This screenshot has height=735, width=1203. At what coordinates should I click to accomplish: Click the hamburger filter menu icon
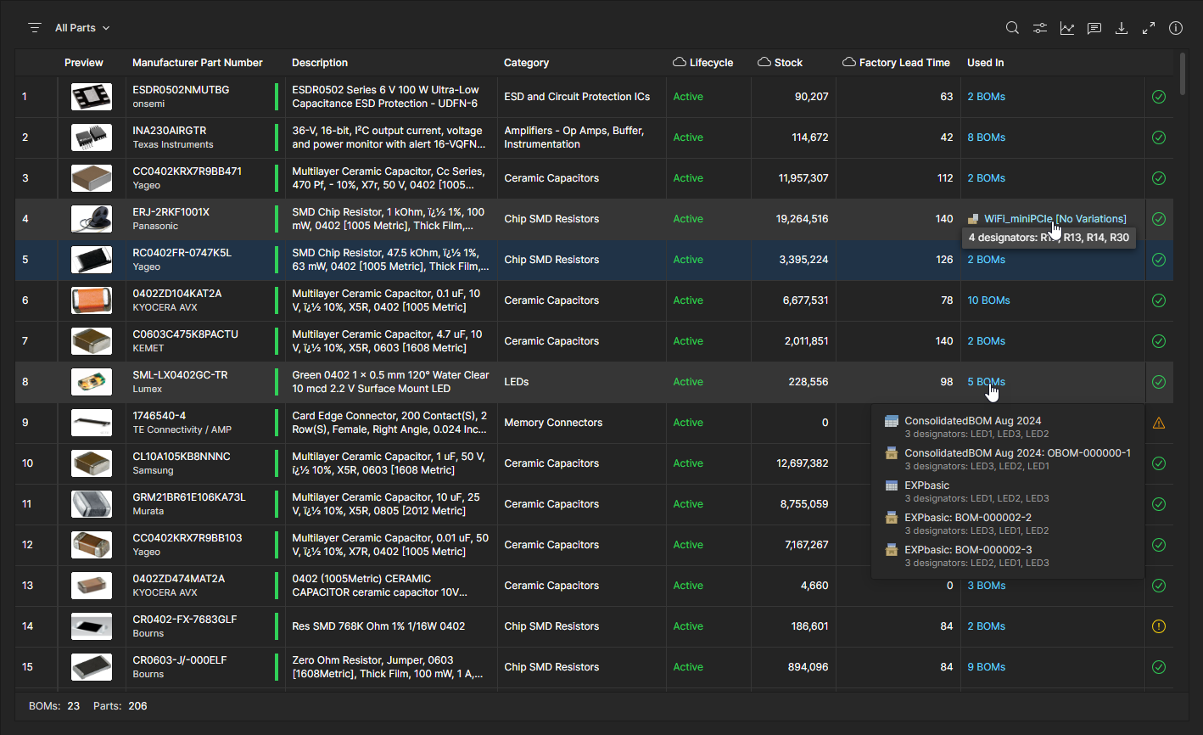[35, 28]
